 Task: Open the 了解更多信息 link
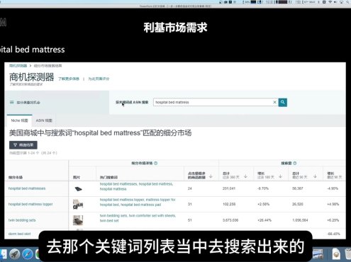point(69,79)
